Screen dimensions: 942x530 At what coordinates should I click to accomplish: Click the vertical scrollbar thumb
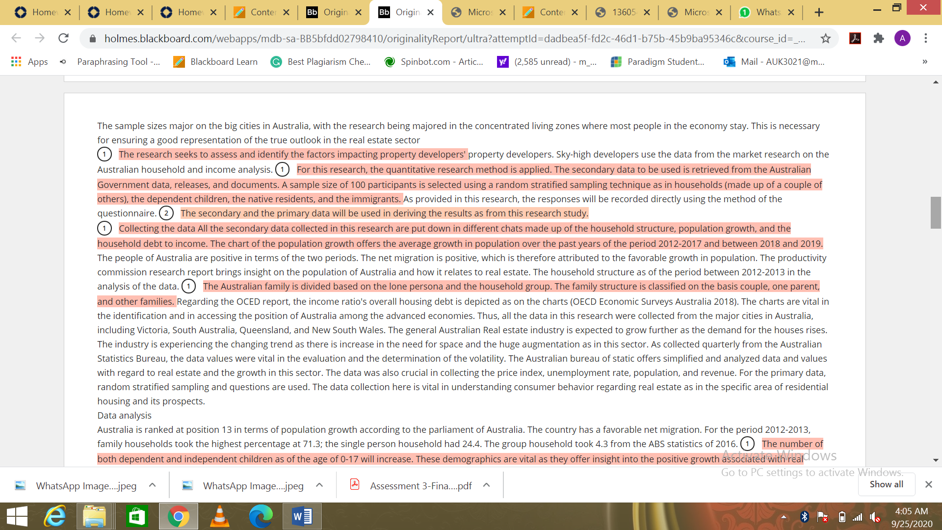pos(936,212)
